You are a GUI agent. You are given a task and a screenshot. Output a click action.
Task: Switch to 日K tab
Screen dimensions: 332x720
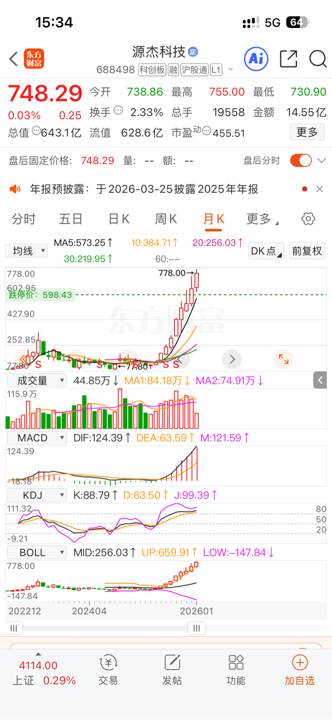118,219
